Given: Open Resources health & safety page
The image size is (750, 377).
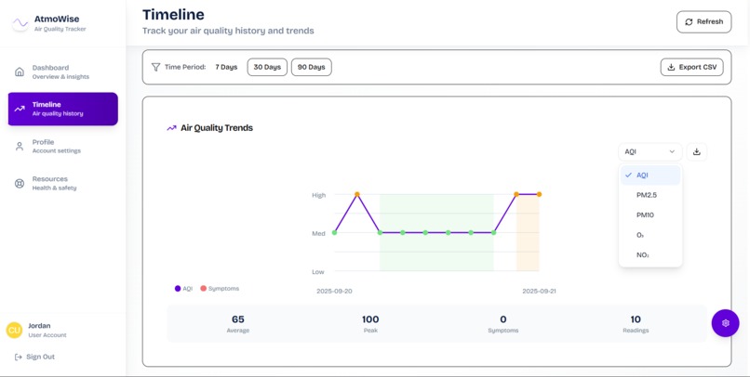Looking at the screenshot, I should tap(62, 183).
